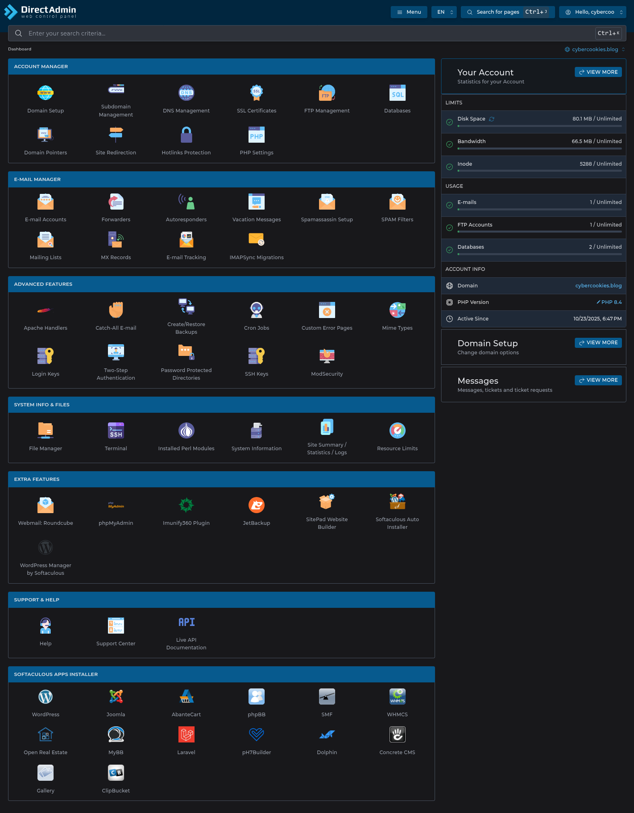Refresh the Disk Space usage
The width and height of the screenshot is (634, 813).
(x=491, y=119)
